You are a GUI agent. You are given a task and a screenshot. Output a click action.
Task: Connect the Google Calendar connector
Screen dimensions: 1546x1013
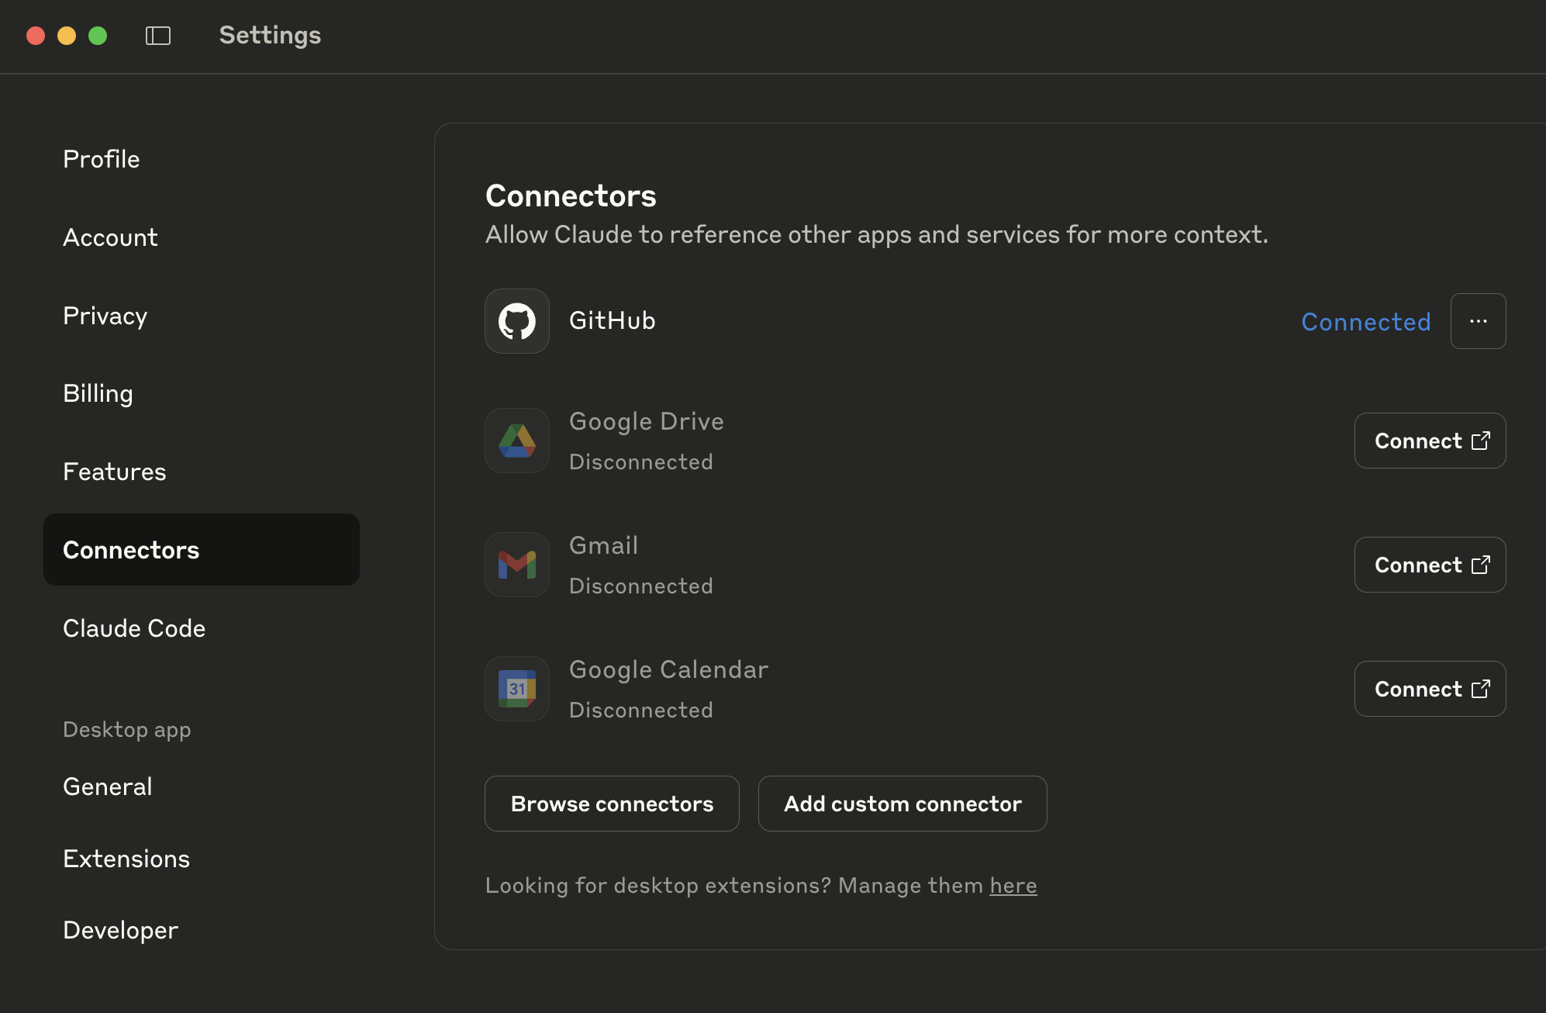pos(1430,689)
